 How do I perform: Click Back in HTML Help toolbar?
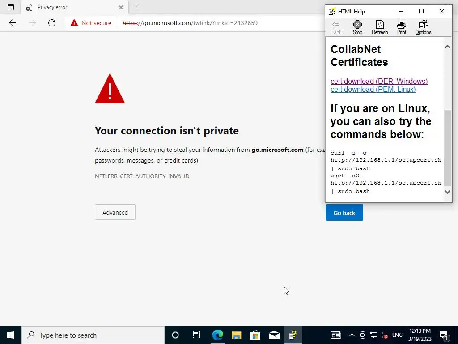[336, 28]
